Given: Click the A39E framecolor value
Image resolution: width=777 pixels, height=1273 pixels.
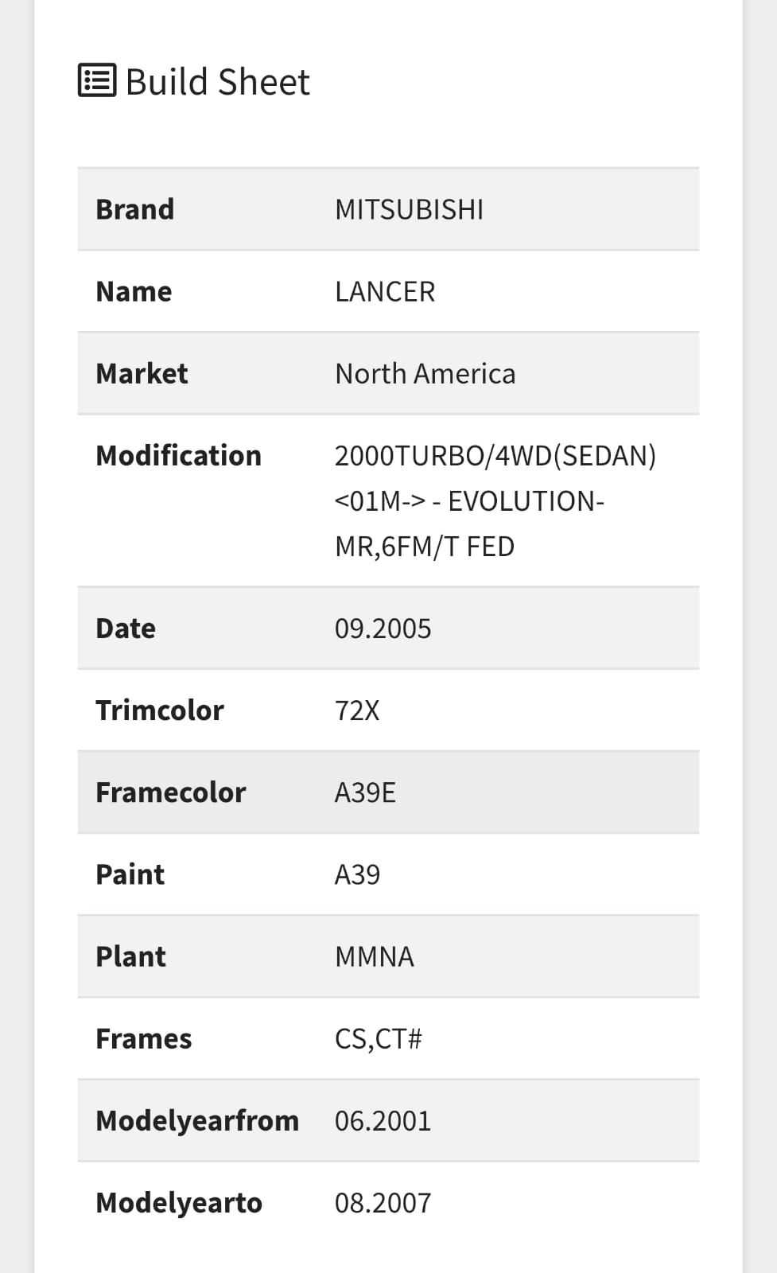Looking at the screenshot, I should 365,792.
